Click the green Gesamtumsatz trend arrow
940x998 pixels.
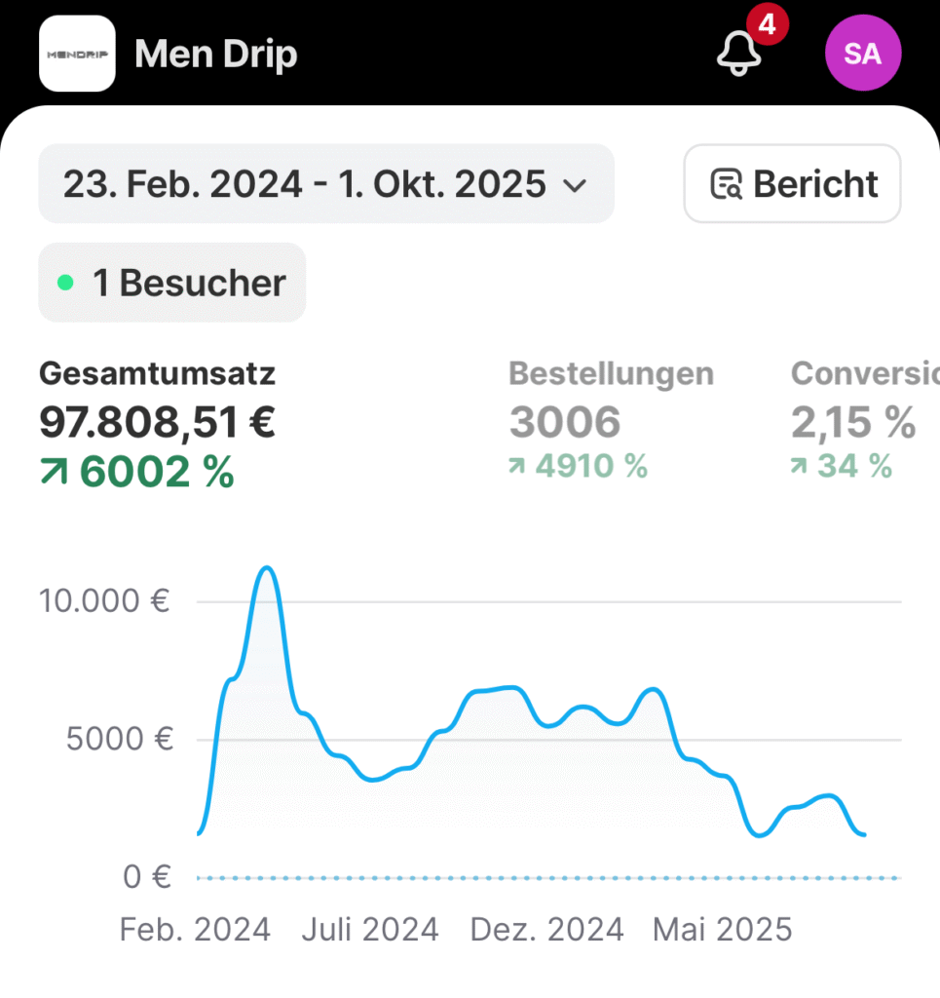(x=55, y=474)
